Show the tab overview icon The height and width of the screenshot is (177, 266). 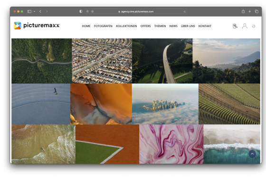click(x=256, y=11)
